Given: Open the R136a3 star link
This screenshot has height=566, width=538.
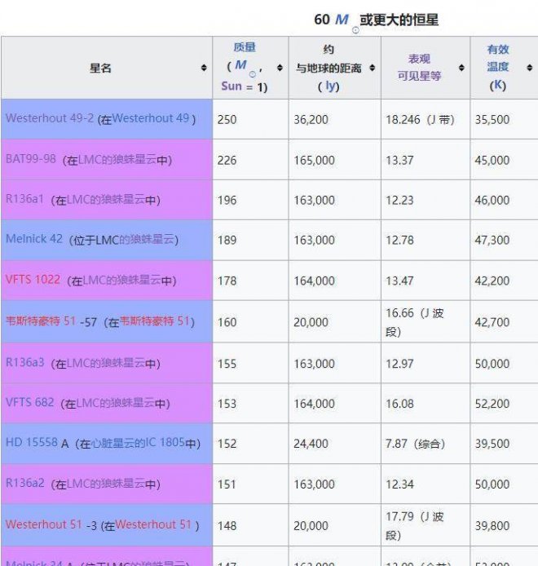Looking at the screenshot, I should (25, 363).
